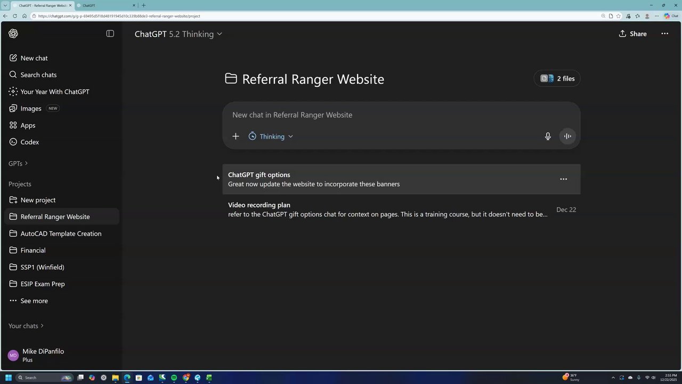Expand the Your chats section

tap(26, 326)
